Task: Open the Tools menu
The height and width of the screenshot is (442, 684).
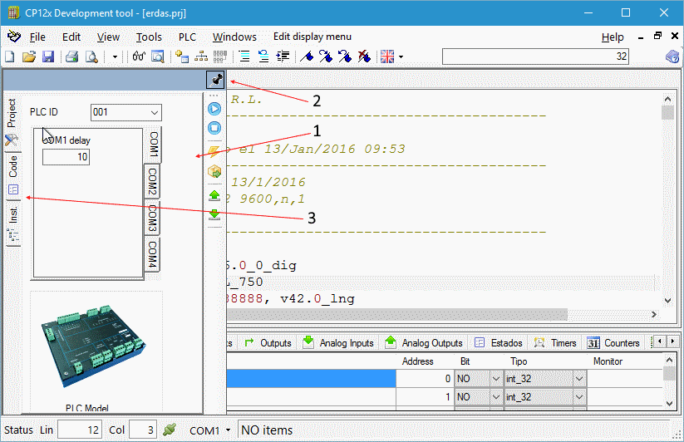Action: (x=149, y=37)
